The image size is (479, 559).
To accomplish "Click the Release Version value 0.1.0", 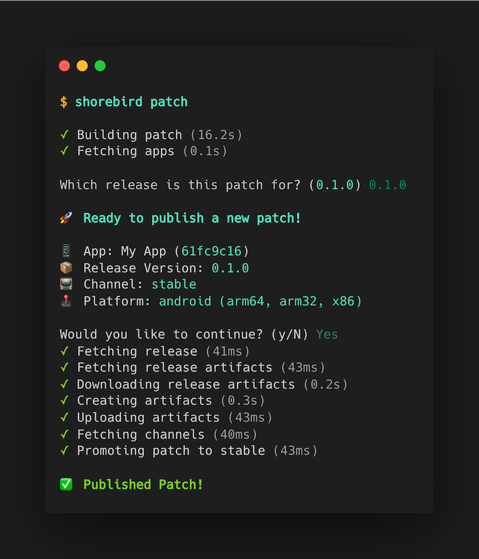I will click(230, 268).
